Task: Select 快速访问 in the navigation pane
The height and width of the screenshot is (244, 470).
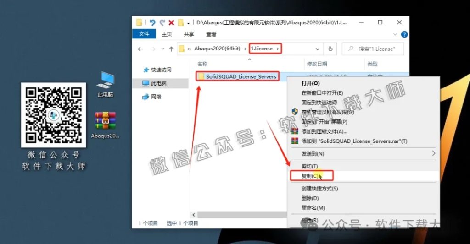Action: tap(161, 70)
